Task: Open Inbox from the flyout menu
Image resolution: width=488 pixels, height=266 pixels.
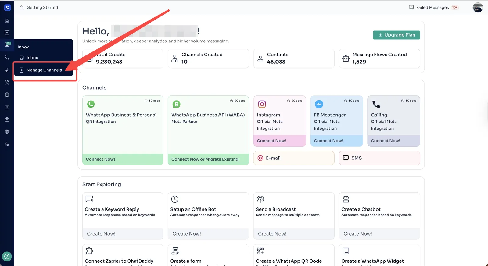Action: point(32,58)
